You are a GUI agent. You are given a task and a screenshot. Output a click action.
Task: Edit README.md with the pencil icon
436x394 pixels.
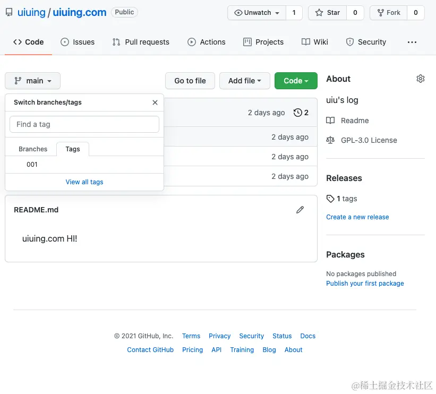[x=300, y=210]
